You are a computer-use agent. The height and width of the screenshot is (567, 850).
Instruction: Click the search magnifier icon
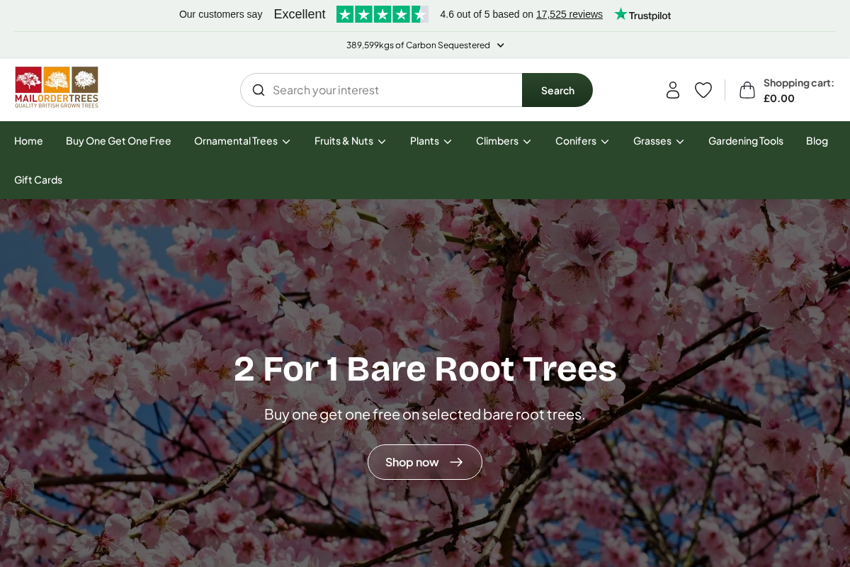259,90
